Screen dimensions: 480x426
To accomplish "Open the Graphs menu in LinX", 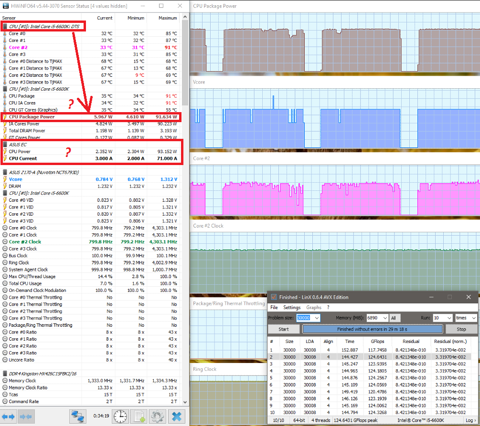I will 314,307.
